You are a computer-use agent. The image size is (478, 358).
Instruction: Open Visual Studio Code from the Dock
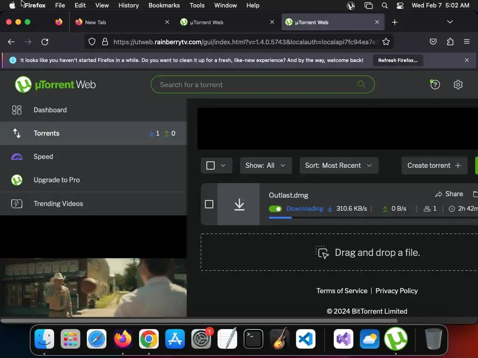click(x=305, y=339)
